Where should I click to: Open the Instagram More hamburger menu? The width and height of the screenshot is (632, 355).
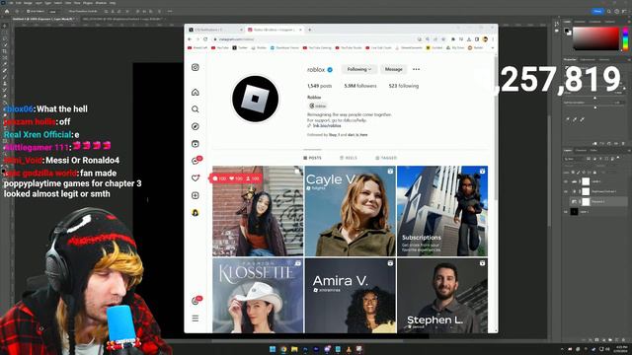[x=196, y=319]
